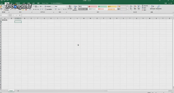Open the Merge and Center dropdown arrow
Viewport: 174px width, 93px height.
click(x=53, y=9)
